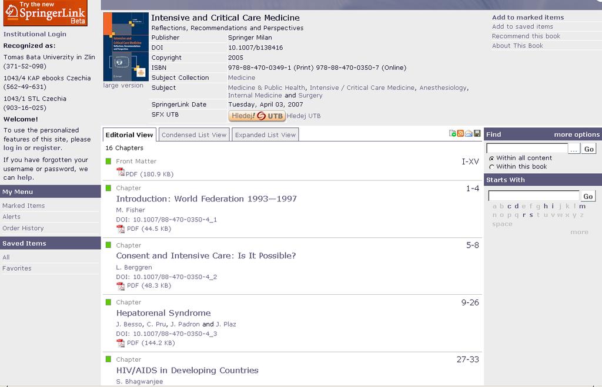Click the email envelope icon above chapter list
Screen dimensions: 602x387
coord(469,133)
